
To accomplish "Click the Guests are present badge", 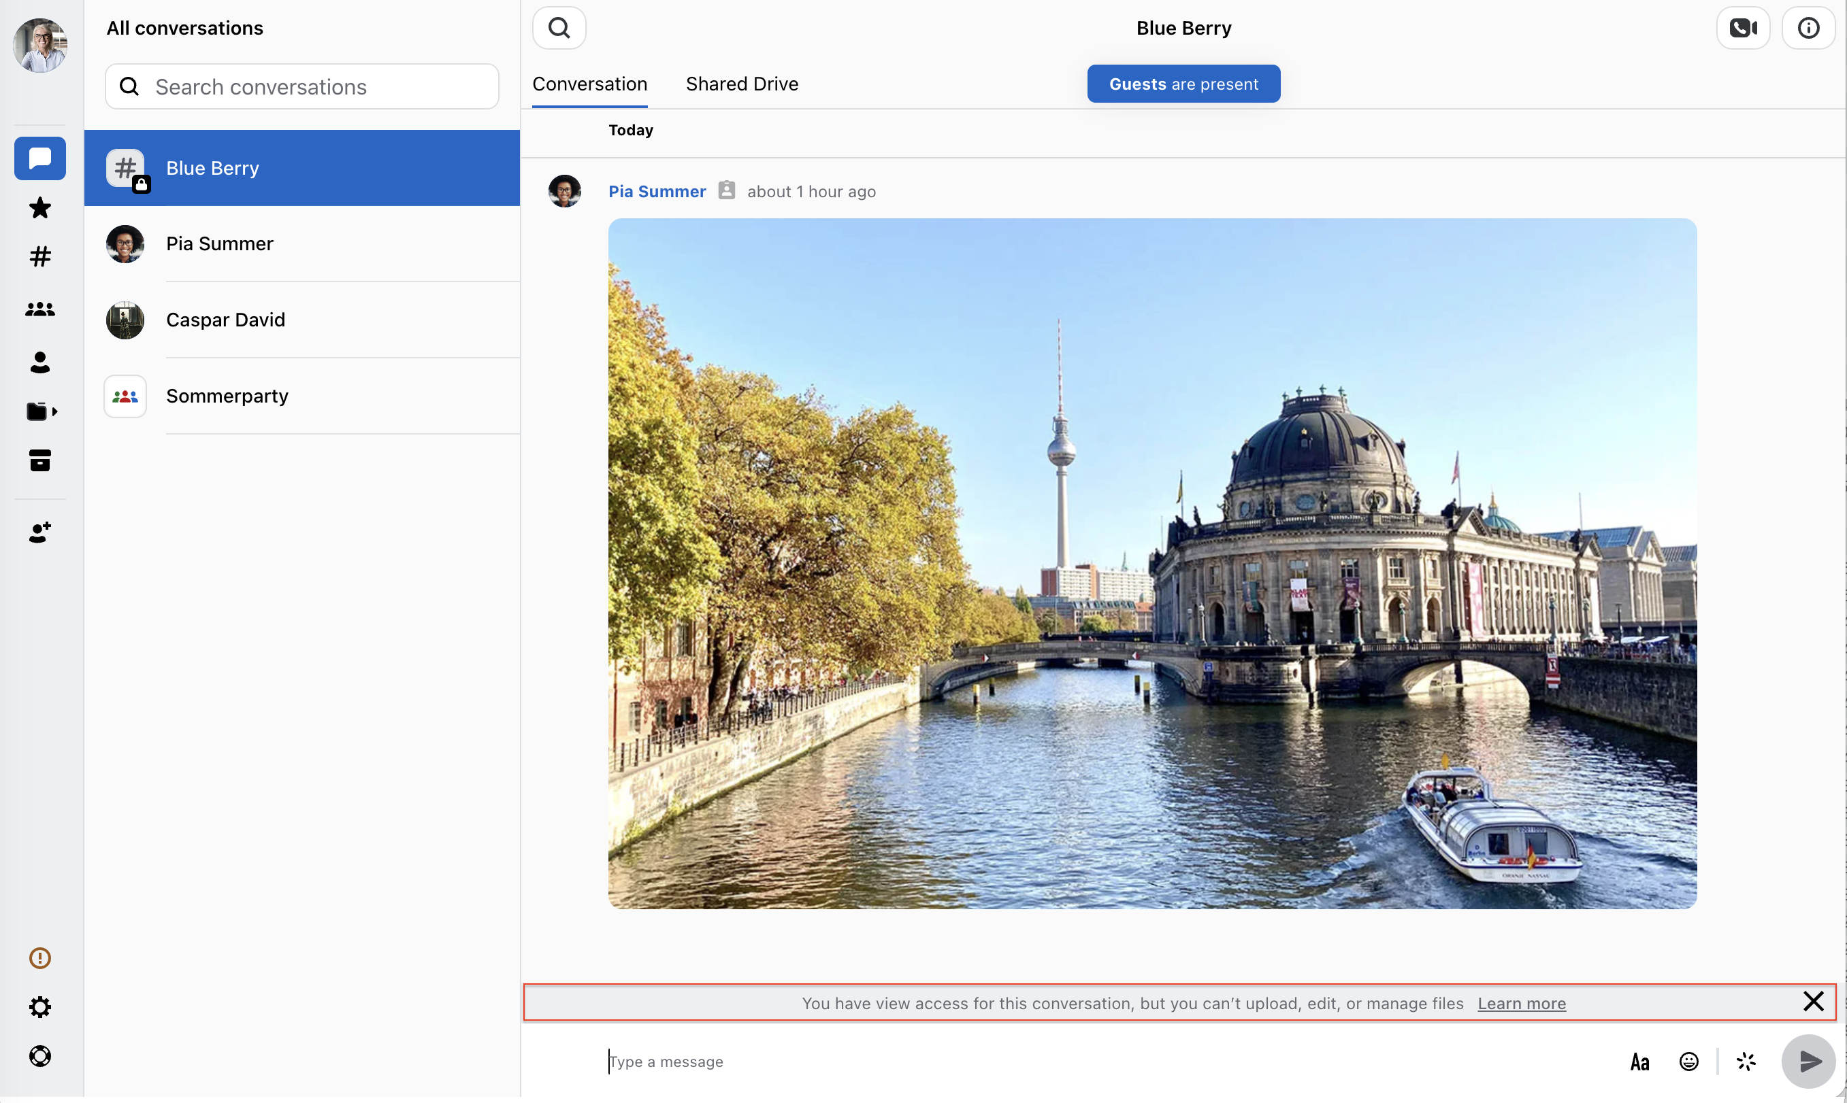I will 1183,84.
